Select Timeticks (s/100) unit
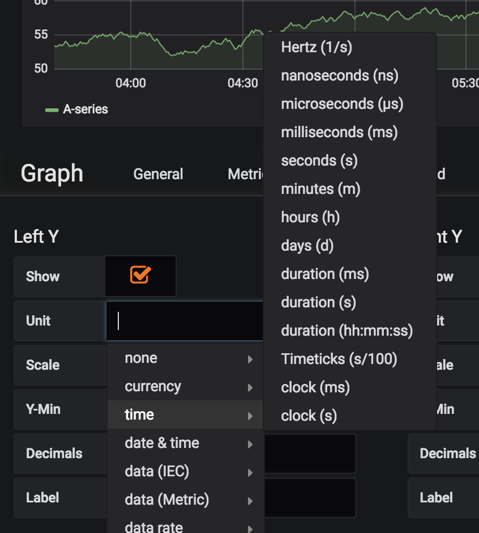Viewport: 479px width, 533px height. click(x=339, y=359)
